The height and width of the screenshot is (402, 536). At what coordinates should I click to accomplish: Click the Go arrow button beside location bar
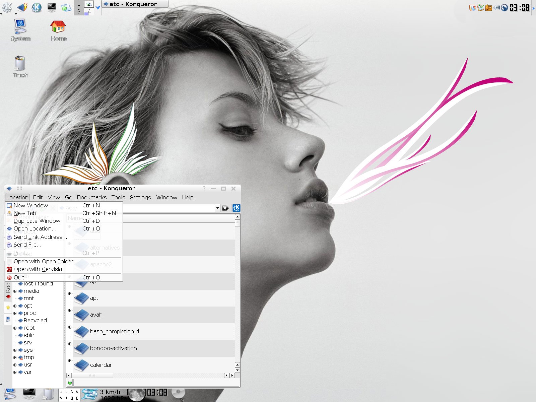225,208
